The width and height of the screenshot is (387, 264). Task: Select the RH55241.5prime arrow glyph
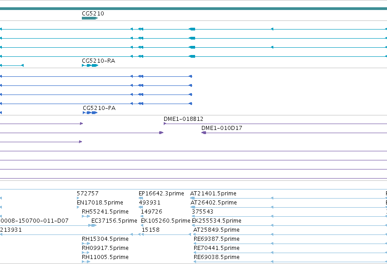[86, 216]
